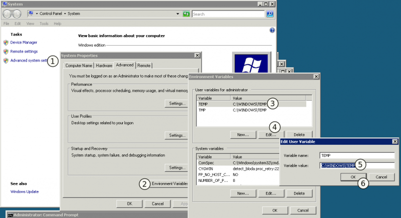The width and height of the screenshot is (401, 218).
Task: Select the TMP user variable row
Action: click(252, 110)
